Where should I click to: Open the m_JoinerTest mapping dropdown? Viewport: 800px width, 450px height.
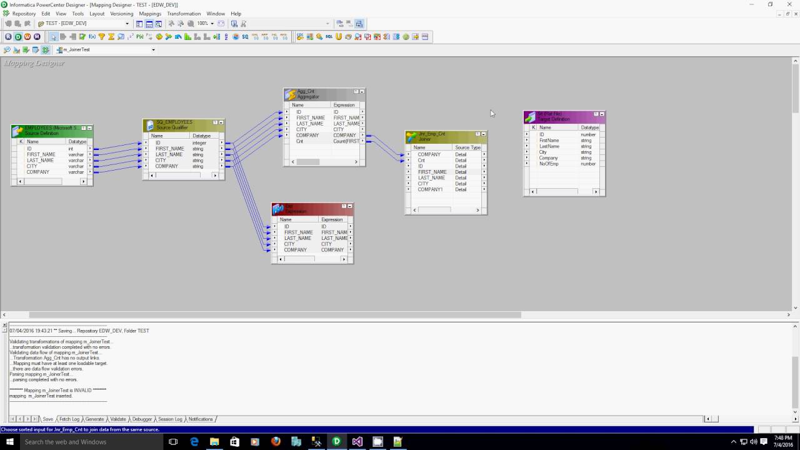pos(153,50)
